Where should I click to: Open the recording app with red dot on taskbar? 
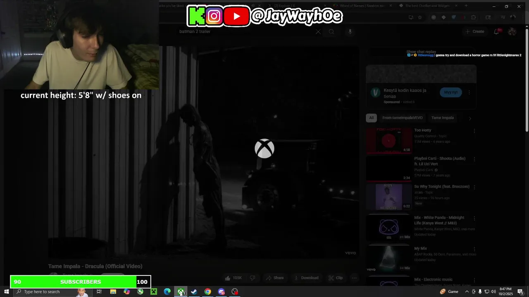click(235, 292)
